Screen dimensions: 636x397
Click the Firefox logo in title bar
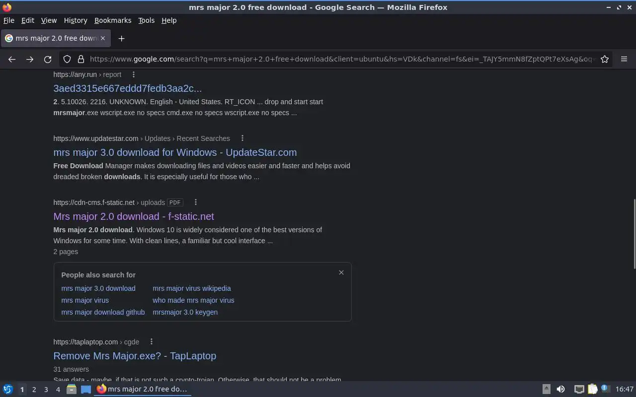click(7, 7)
